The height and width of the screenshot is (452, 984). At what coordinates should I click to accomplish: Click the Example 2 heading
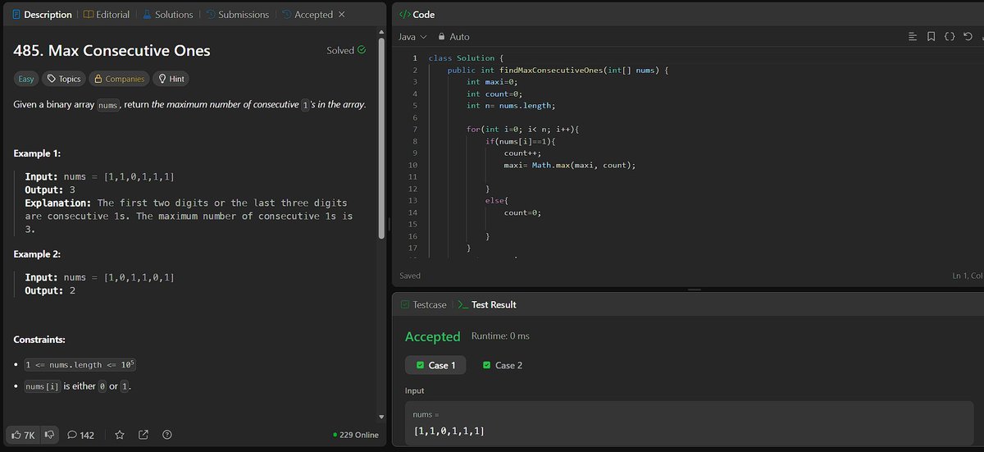(x=37, y=254)
